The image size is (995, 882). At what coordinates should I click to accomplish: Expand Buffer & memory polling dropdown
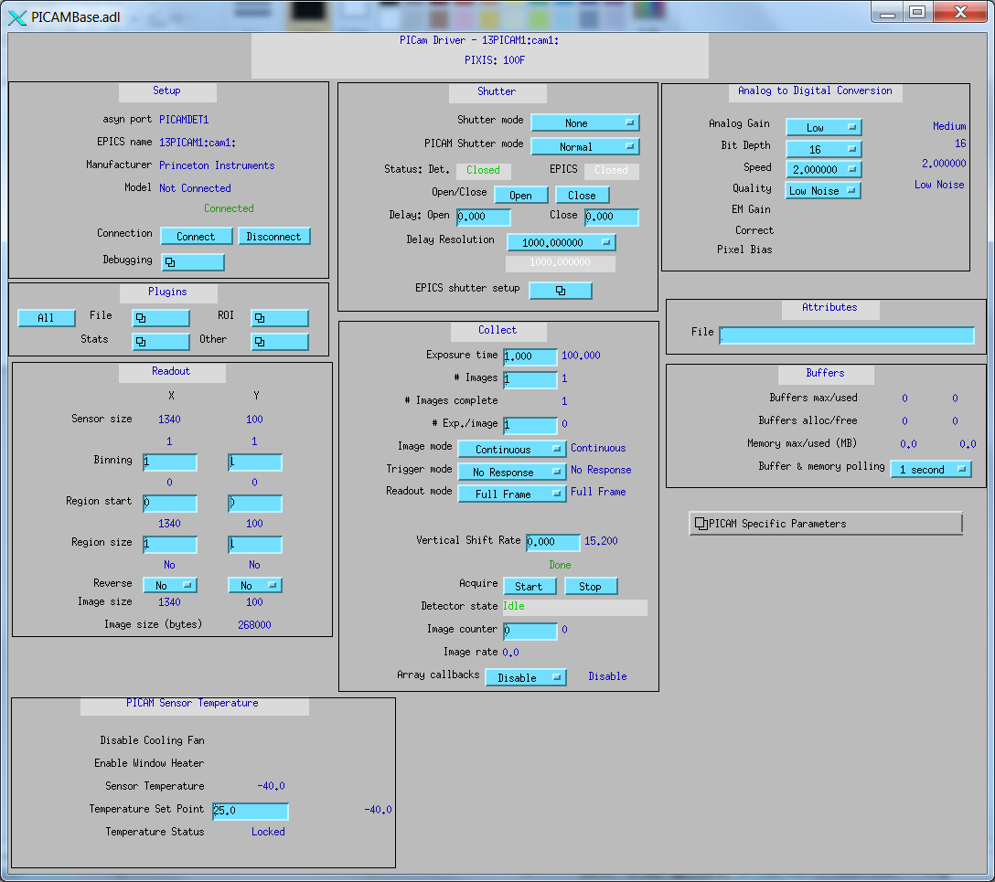tap(932, 469)
